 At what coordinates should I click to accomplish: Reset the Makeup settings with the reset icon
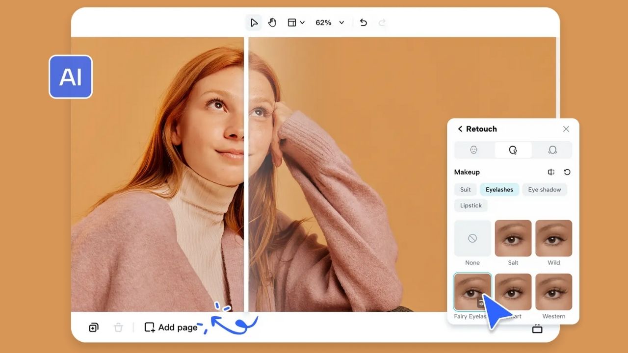tap(567, 172)
